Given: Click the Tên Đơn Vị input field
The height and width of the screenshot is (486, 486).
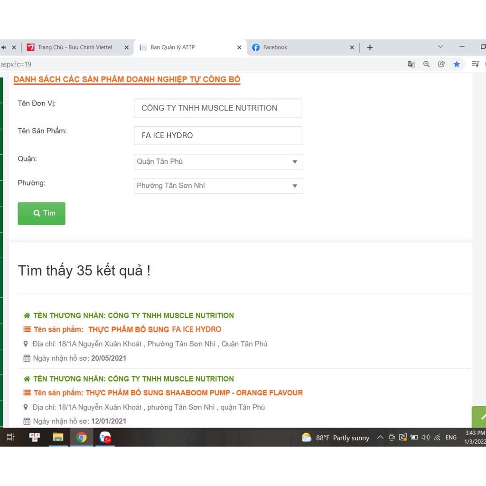Looking at the screenshot, I should tap(218, 108).
